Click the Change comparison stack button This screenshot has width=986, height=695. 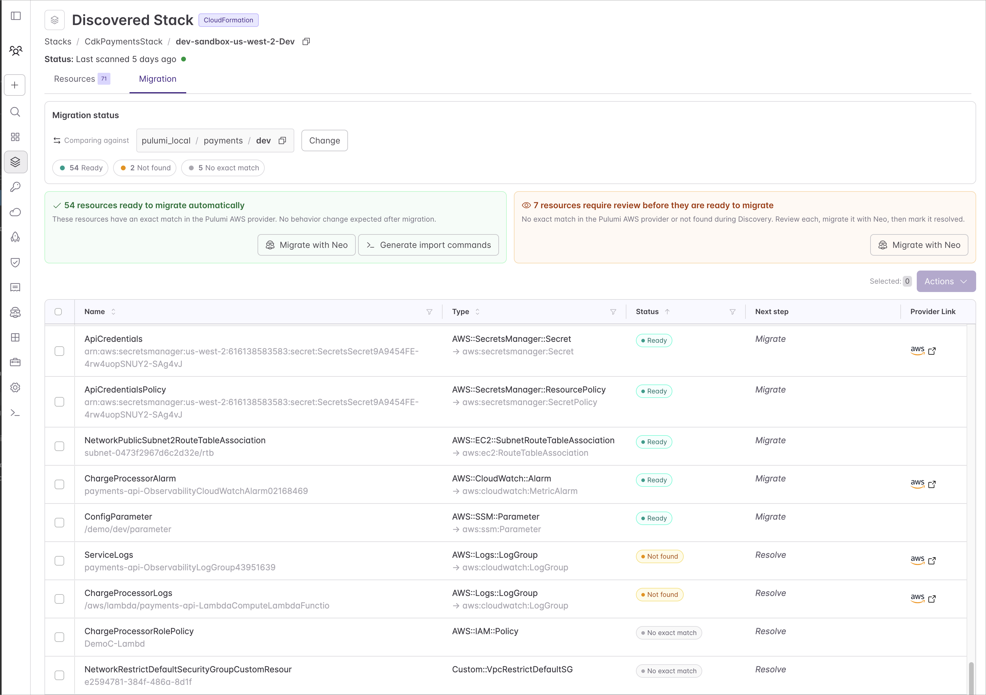pyautogui.click(x=325, y=140)
